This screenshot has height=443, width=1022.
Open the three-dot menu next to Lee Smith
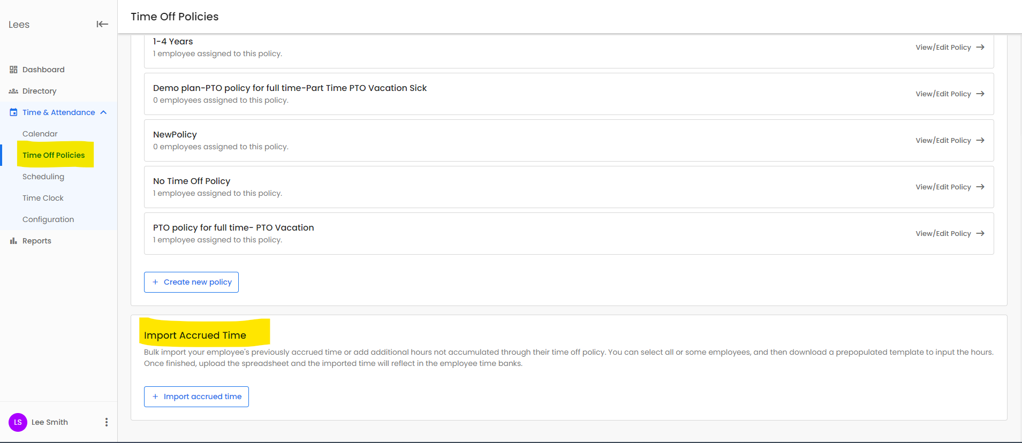(107, 422)
